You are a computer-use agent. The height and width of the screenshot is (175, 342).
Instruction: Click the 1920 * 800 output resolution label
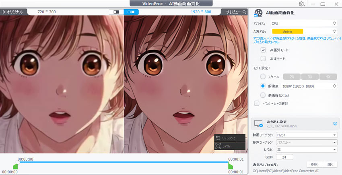(201, 12)
